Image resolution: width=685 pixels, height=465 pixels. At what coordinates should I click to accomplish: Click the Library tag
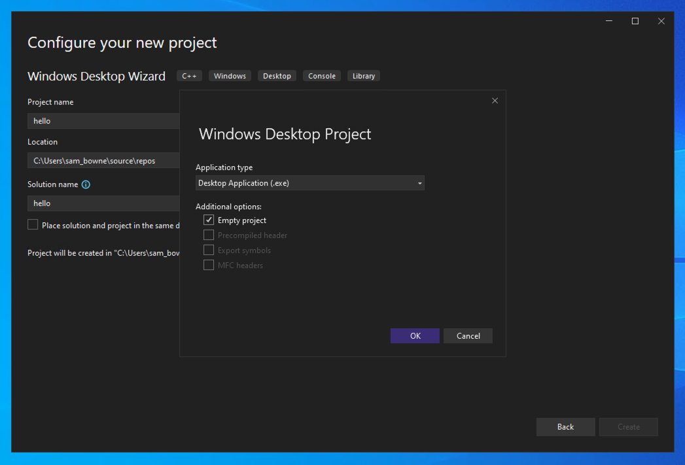364,76
